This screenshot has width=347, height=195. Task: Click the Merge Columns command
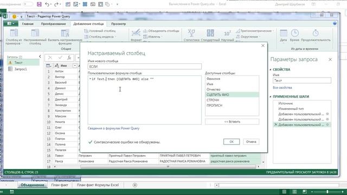pos(161,31)
